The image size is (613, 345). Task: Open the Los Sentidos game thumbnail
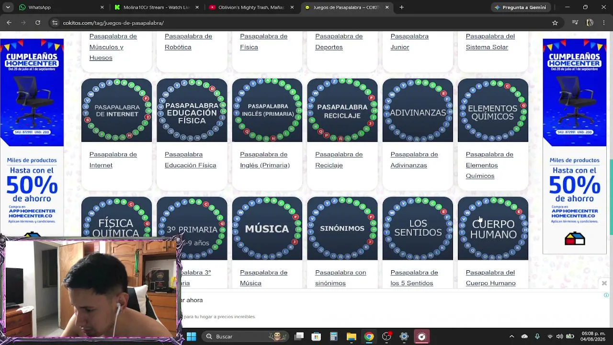click(418, 229)
